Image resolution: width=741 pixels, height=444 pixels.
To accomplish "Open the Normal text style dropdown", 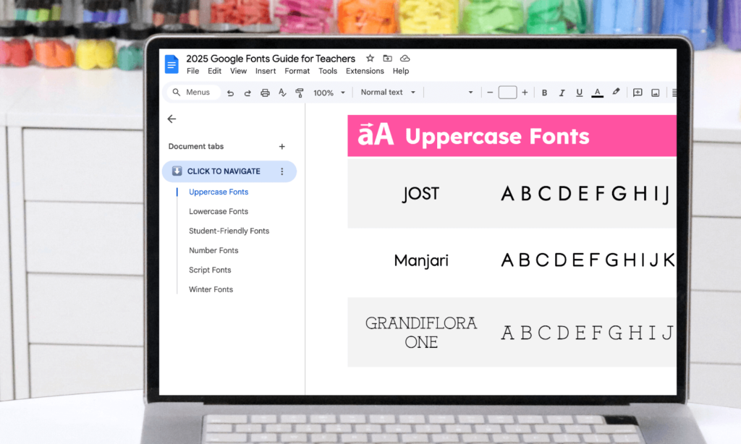I will (x=388, y=92).
